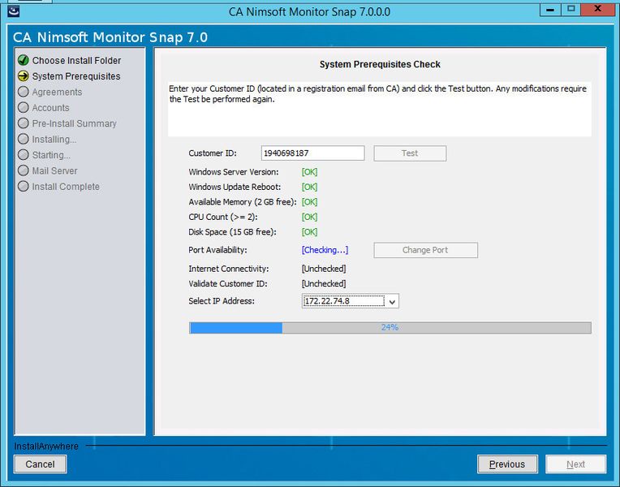Viewport: 620px width, 487px height.
Task: Click the installer app icon in the title bar
Action: coord(14,11)
